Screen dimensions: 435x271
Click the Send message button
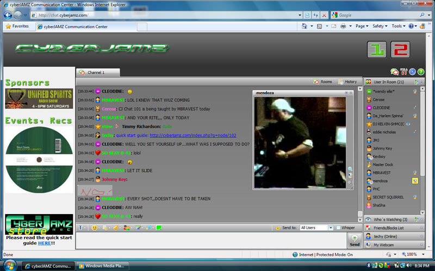(355, 241)
